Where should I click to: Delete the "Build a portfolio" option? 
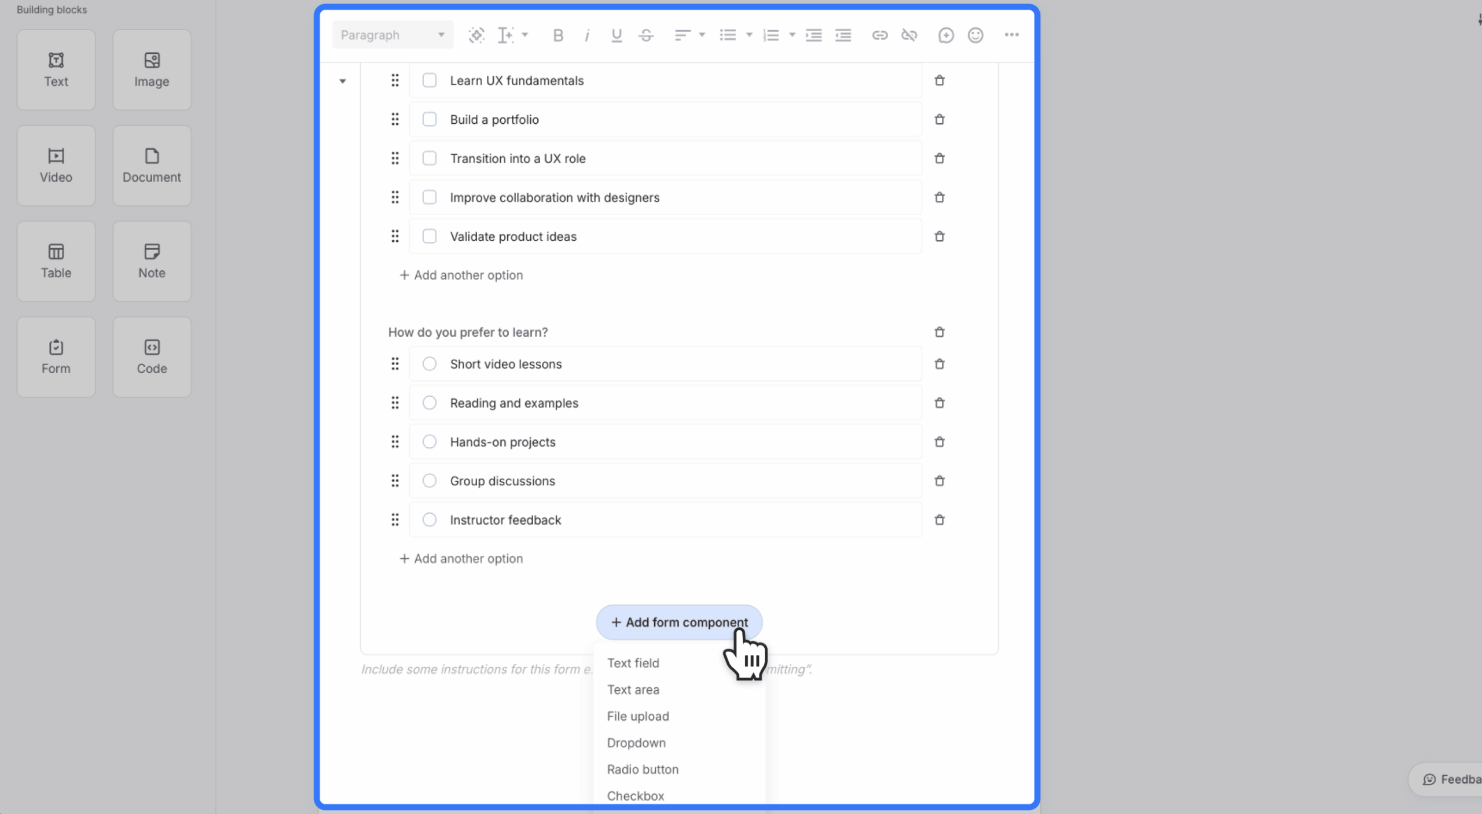[938, 119]
